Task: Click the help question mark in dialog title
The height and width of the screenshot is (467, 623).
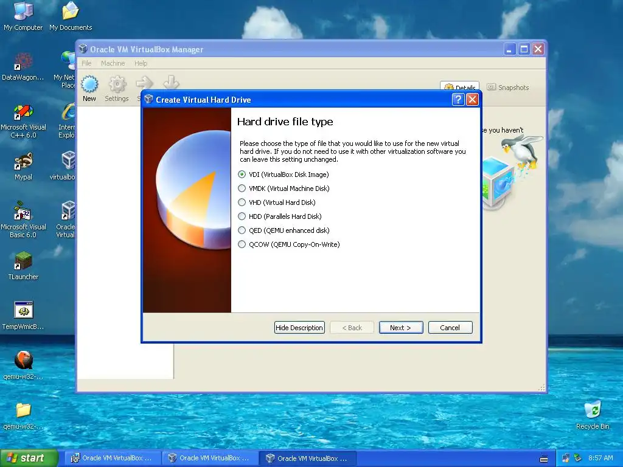Action: [x=458, y=99]
